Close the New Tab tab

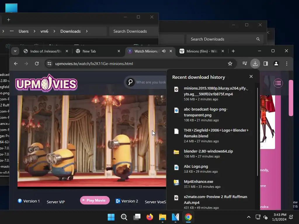[119, 51]
